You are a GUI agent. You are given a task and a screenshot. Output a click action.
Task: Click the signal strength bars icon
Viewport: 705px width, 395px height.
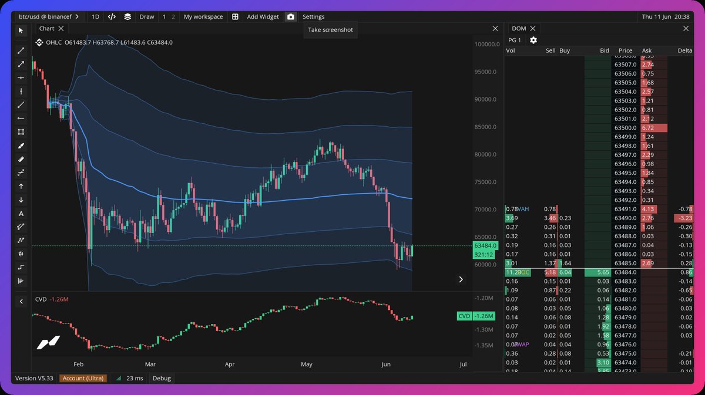119,378
